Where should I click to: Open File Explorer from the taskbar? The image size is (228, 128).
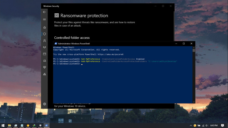click(9, 125)
